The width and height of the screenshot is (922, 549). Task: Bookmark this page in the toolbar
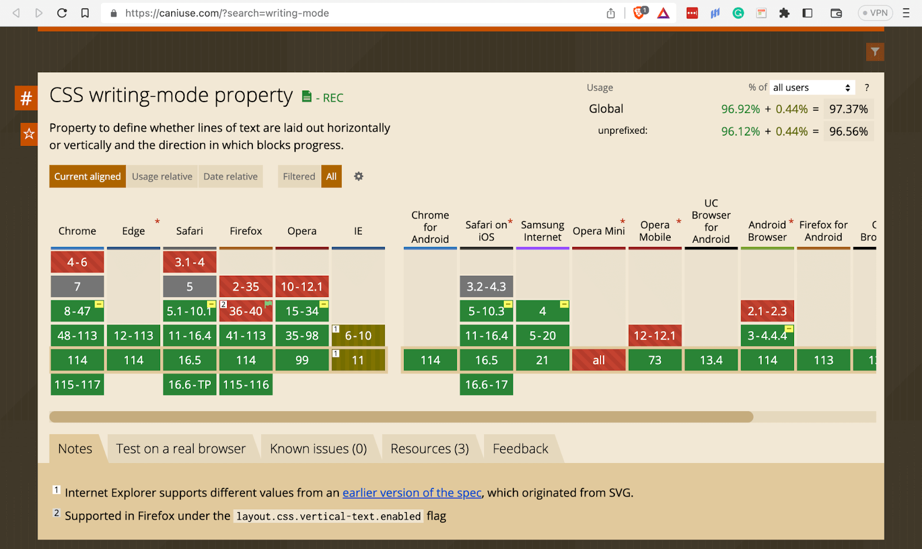[85, 13]
